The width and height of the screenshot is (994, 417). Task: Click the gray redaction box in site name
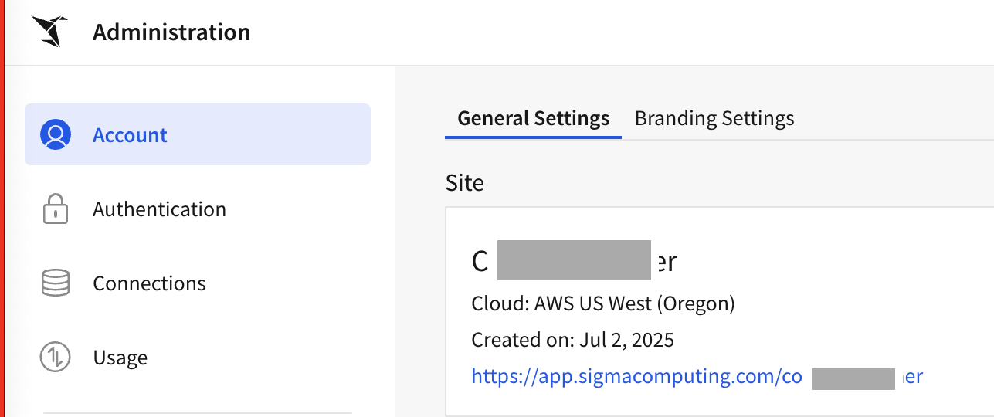tap(573, 260)
